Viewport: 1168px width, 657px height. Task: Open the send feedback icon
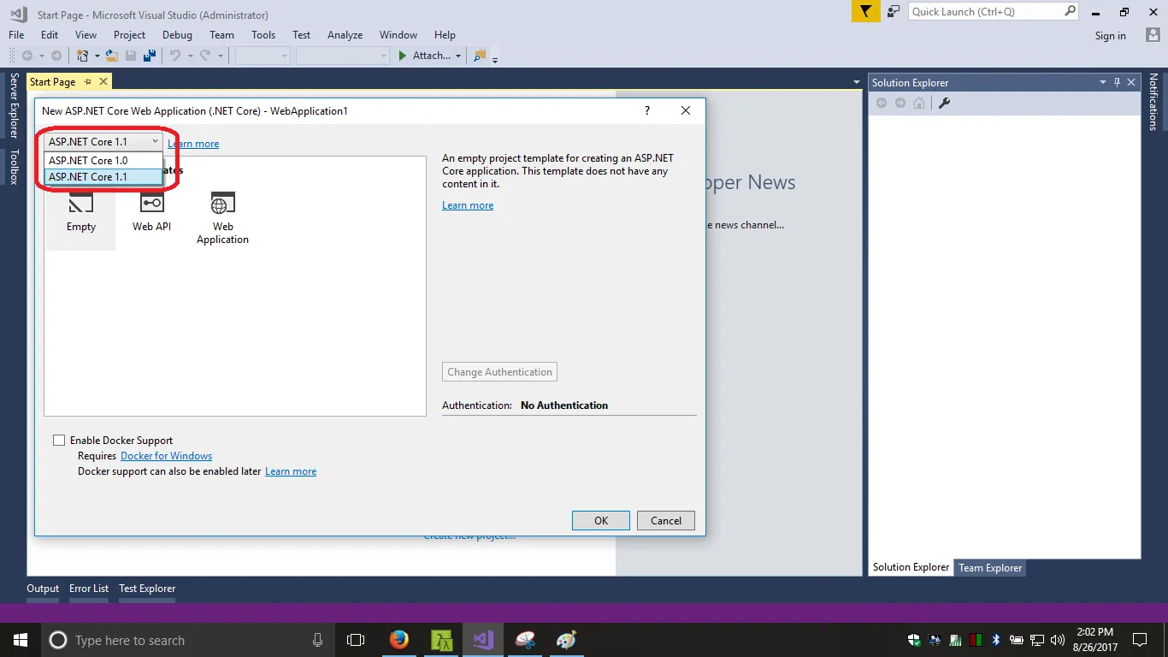coord(894,12)
